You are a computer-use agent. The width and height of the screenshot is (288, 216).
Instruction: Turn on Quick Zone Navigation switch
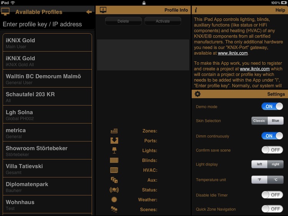(272, 209)
